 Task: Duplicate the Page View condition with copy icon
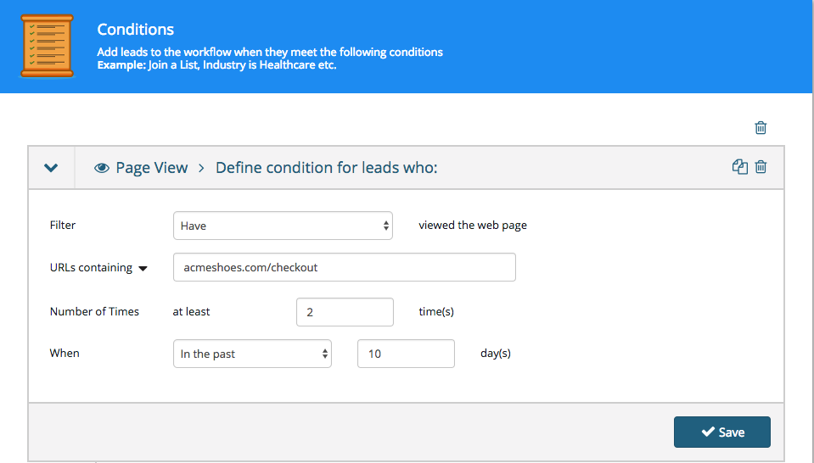pyautogui.click(x=740, y=167)
